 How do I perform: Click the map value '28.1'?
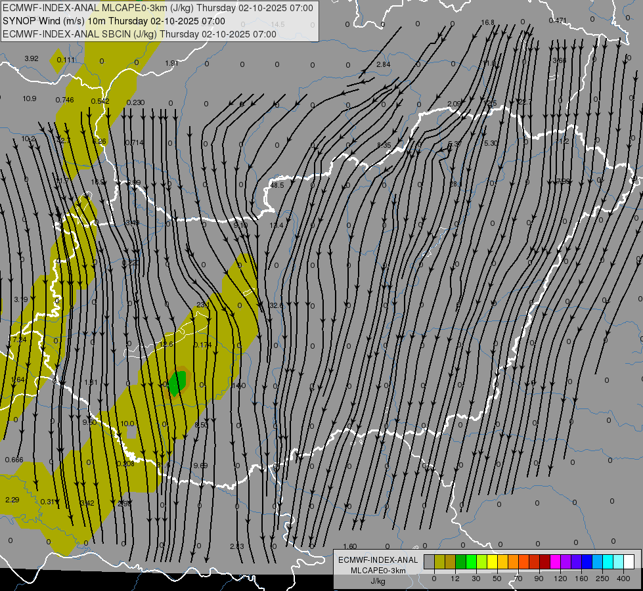pyautogui.click(x=456, y=184)
